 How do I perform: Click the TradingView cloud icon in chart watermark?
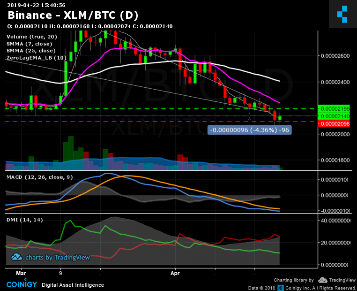point(16,257)
